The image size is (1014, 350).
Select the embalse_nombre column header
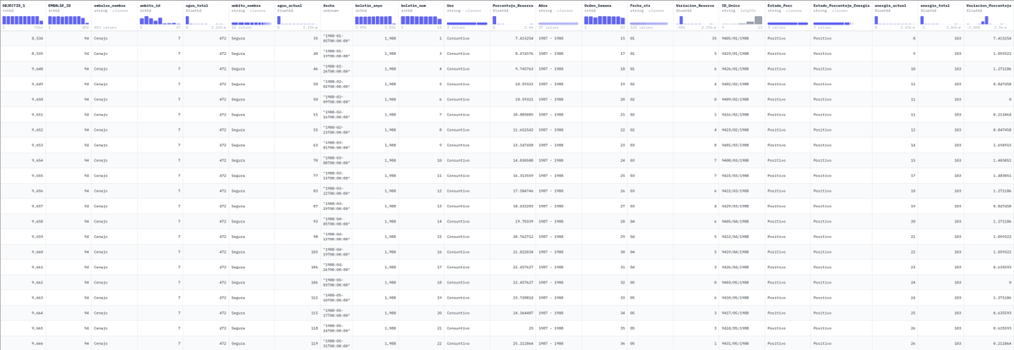pyautogui.click(x=110, y=5)
